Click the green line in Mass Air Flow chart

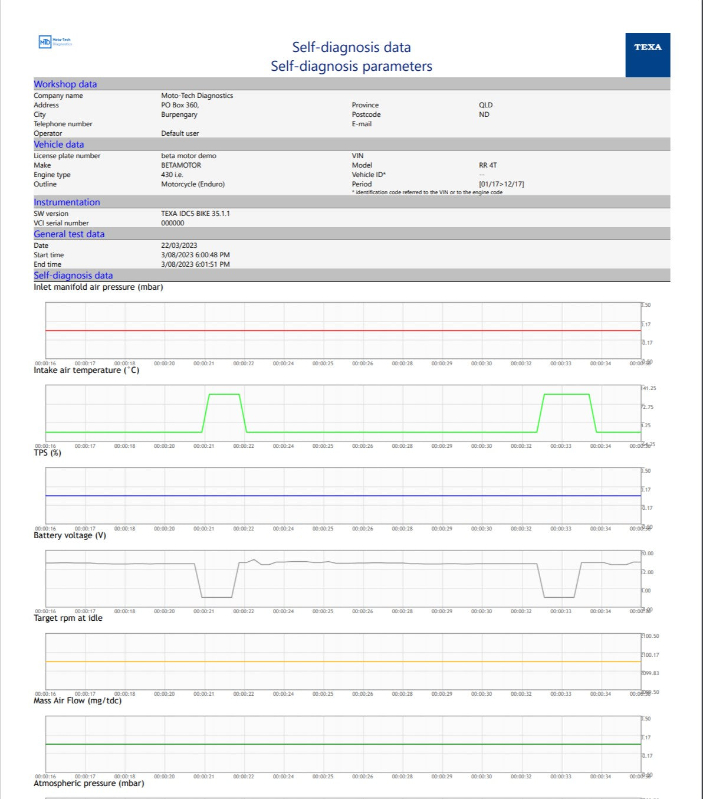point(343,744)
